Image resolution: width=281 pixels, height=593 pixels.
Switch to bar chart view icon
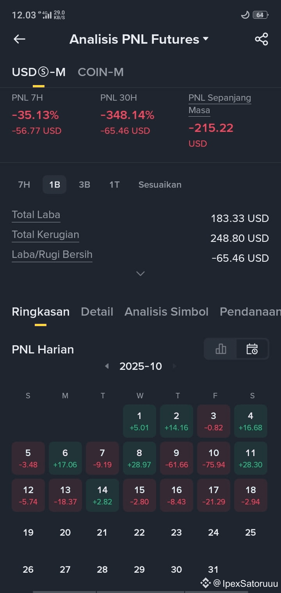[221, 349]
